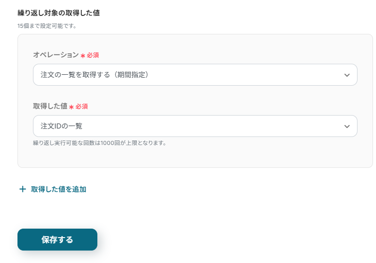Click the red asterisk next to 取得した値 label
Image resolution: width=376 pixels, height=263 pixels.
pyautogui.click(x=72, y=107)
